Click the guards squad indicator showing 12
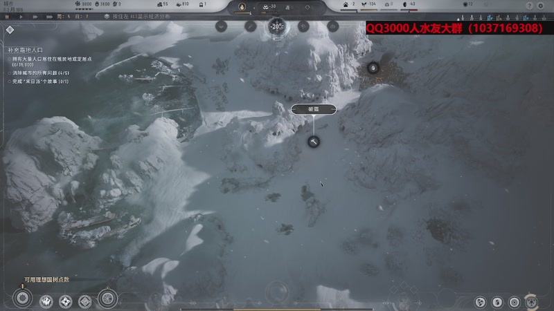Image resolution: width=554 pixels, height=311 pixels. tap(468, 4)
